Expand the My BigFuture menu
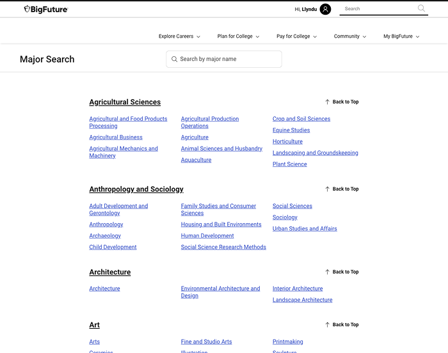448x353 pixels. (x=401, y=36)
